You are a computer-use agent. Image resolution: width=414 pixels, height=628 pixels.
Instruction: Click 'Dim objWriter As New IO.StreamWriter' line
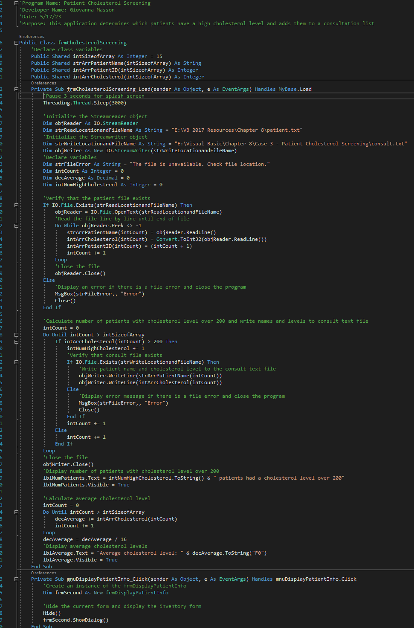(140, 150)
